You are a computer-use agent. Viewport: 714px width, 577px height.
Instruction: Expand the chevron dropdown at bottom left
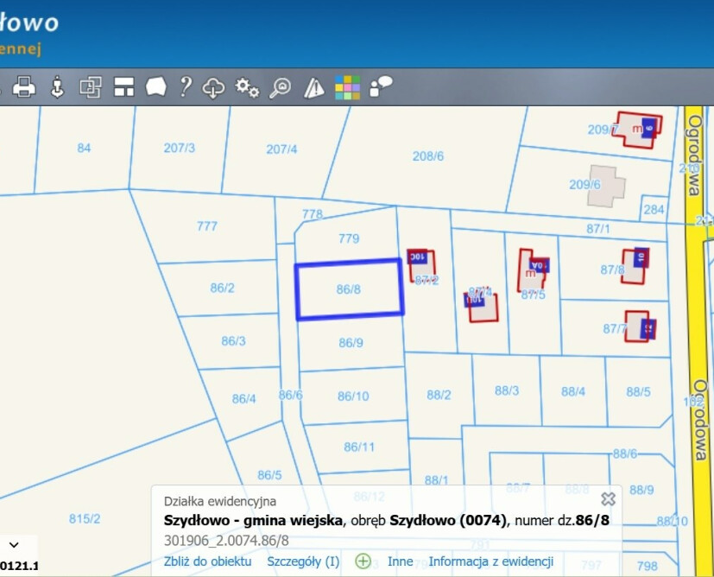click(x=14, y=545)
